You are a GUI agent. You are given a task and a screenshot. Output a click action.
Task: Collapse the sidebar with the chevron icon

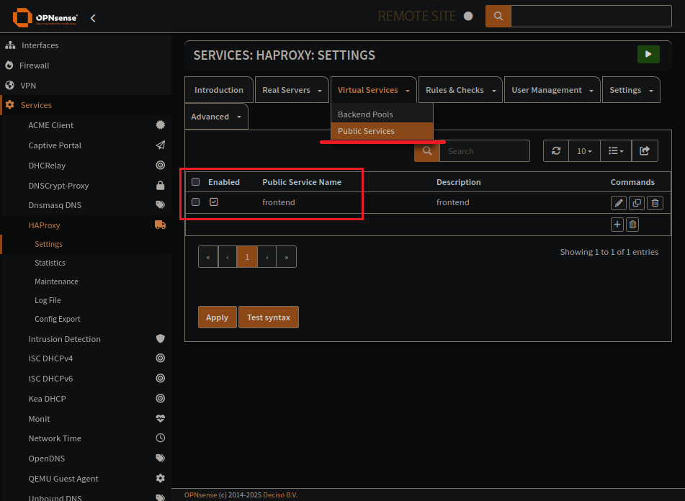93,18
